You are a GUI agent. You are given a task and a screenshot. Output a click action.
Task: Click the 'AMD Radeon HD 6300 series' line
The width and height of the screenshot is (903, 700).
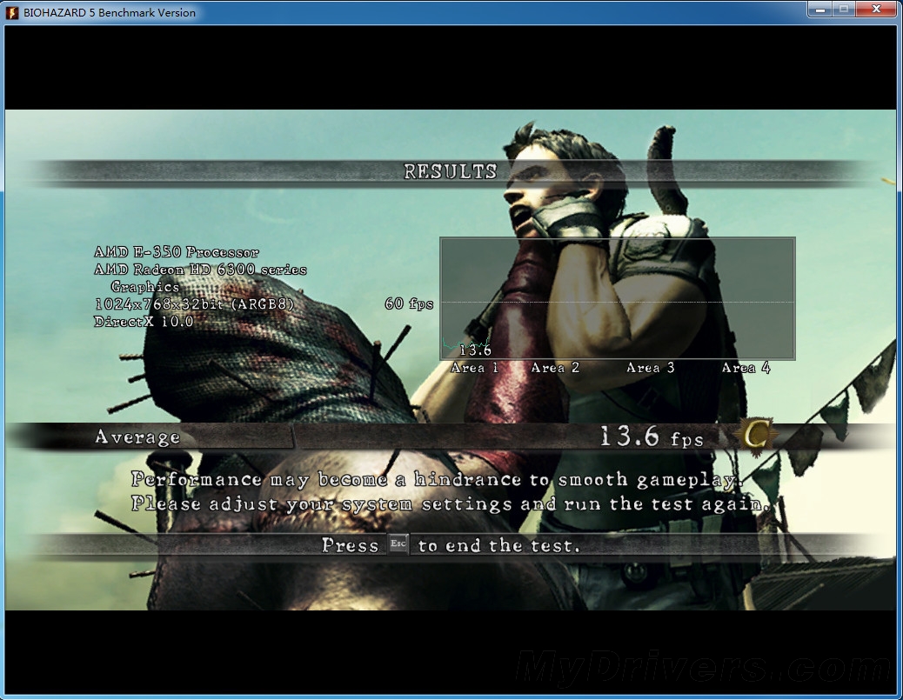[200, 270]
